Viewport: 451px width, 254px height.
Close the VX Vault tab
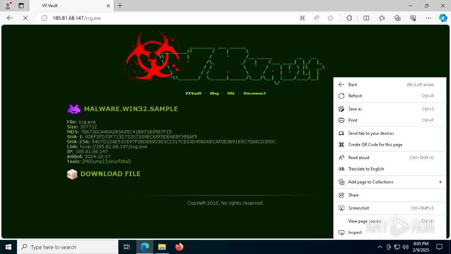(x=109, y=6)
